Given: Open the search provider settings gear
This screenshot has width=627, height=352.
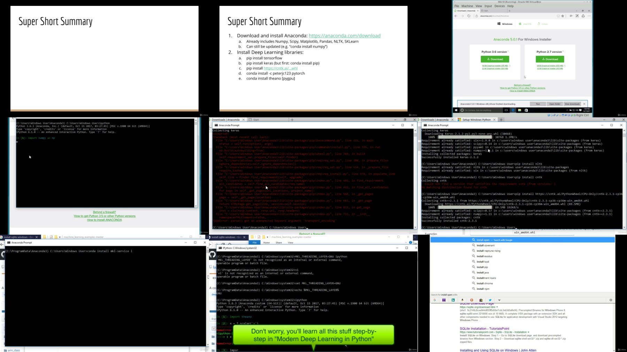Looking at the screenshot, I should pyautogui.click(x=611, y=300).
